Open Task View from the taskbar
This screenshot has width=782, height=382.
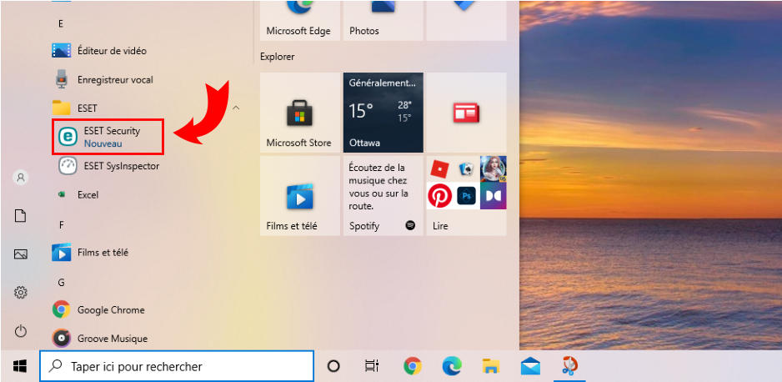coord(372,366)
